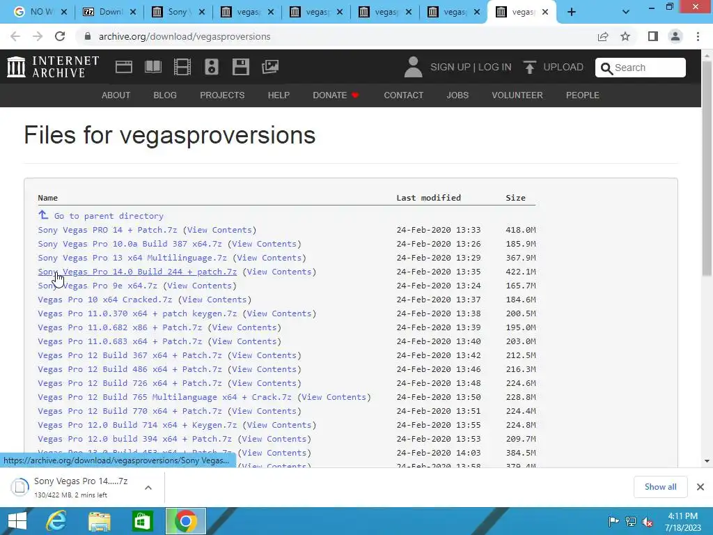Open the tab search dropdown arrow
Viewport: 713px width, 535px height.
tap(626, 13)
